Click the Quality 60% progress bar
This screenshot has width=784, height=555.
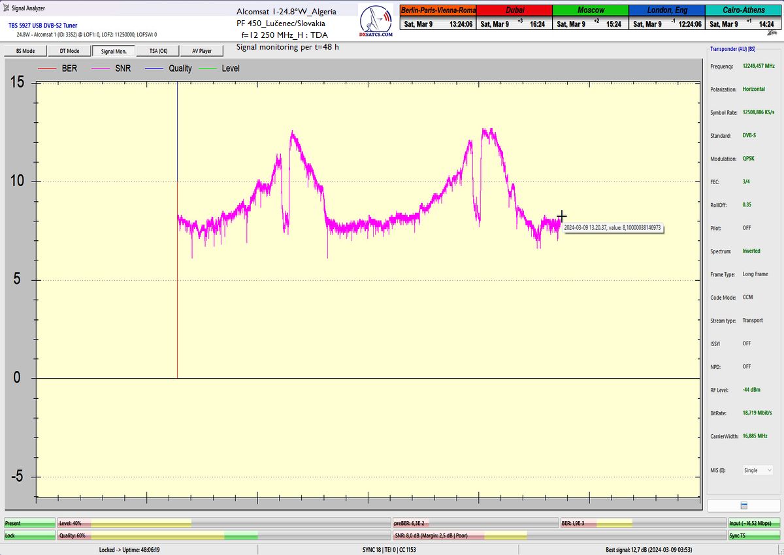[157, 535]
